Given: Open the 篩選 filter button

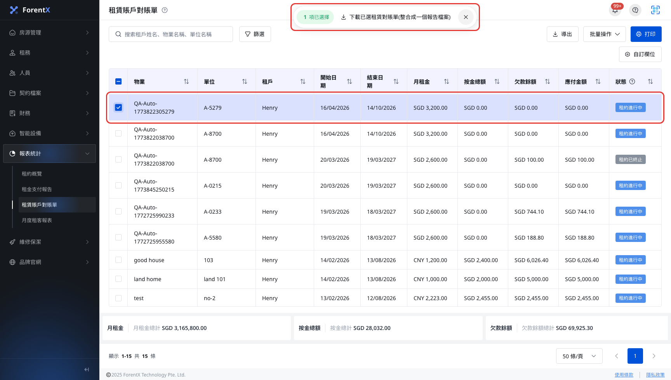Looking at the screenshot, I should [x=255, y=34].
